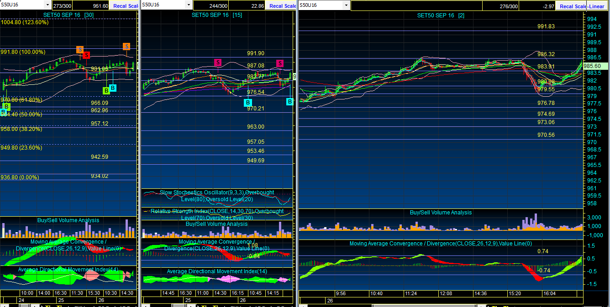Click the chart title SET50 SEP 16 [2]
The width and height of the screenshot is (610, 307).
pyautogui.click(x=441, y=16)
